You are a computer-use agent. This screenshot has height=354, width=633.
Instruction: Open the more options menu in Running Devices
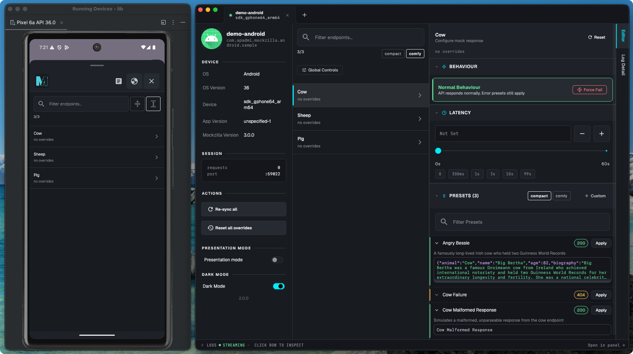coord(173,22)
